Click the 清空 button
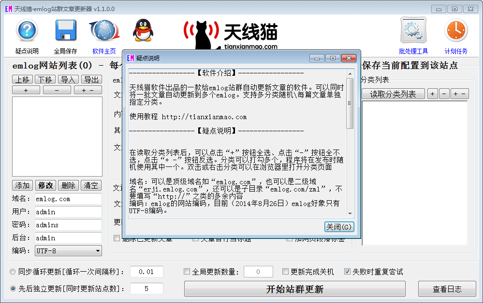Viewport: 483px width, 303px height. coord(91,185)
